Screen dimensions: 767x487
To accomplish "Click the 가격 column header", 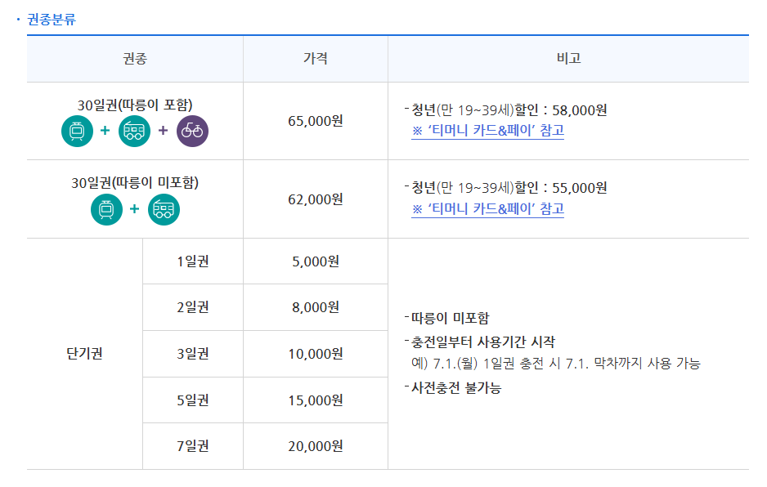I will pyautogui.click(x=314, y=59).
